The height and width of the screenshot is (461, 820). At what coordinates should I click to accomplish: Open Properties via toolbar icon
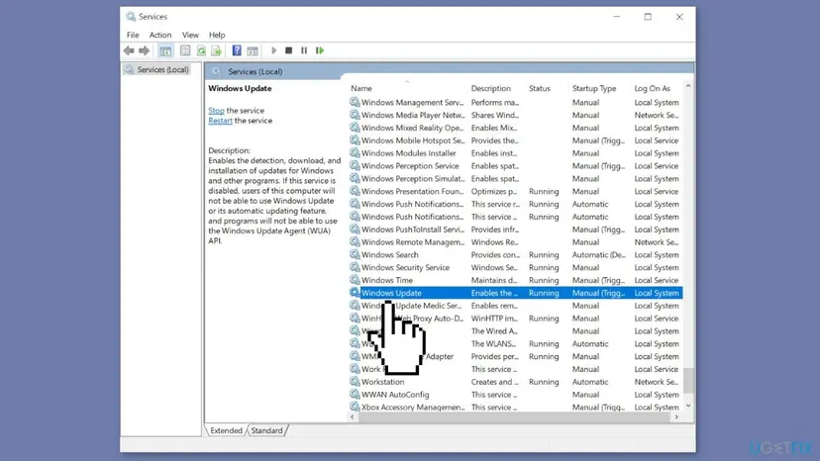185,50
